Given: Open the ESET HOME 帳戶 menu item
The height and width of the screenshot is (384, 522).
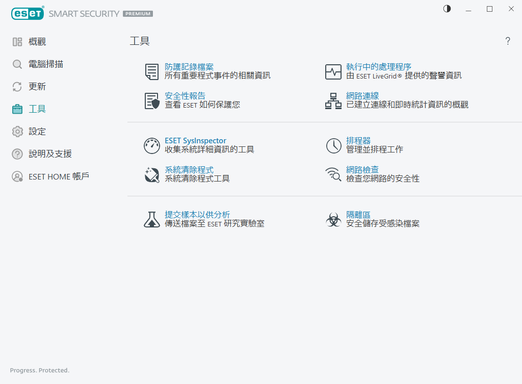Looking at the screenshot, I should [x=59, y=176].
